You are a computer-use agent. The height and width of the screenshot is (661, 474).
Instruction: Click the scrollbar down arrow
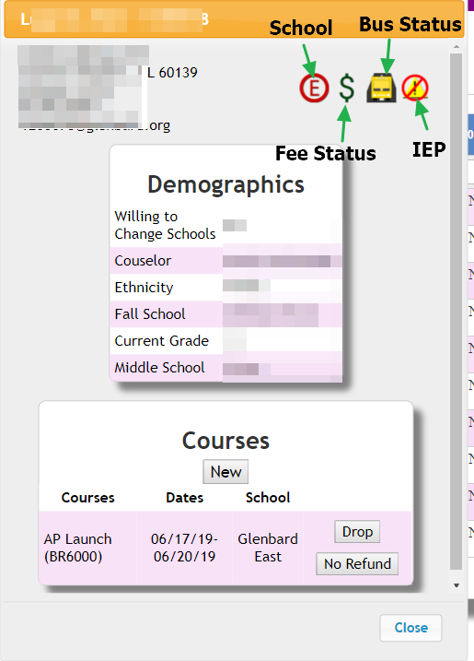pos(457,585)
